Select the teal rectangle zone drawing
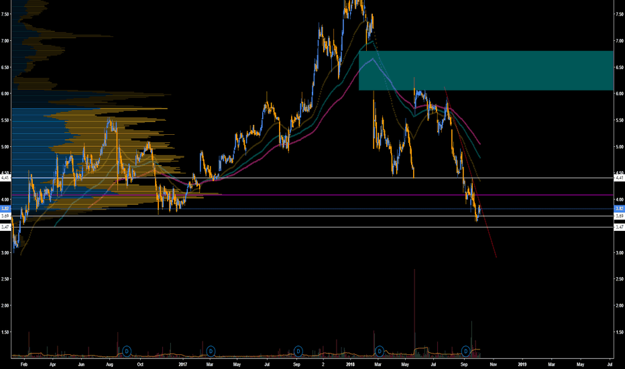 click(486, 70)
